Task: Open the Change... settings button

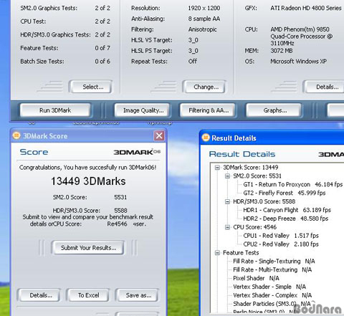Action: 204,87
